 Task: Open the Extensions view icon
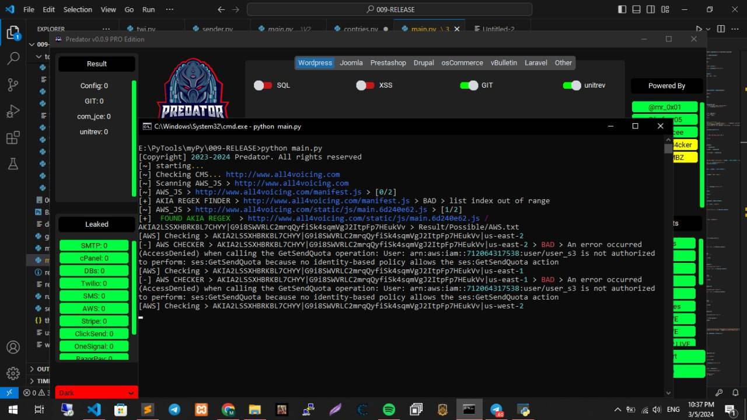pyautogui.click(x=13, y=138)
